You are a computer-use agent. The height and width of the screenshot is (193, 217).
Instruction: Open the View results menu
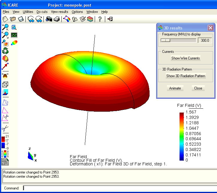(x=60, y=12)
